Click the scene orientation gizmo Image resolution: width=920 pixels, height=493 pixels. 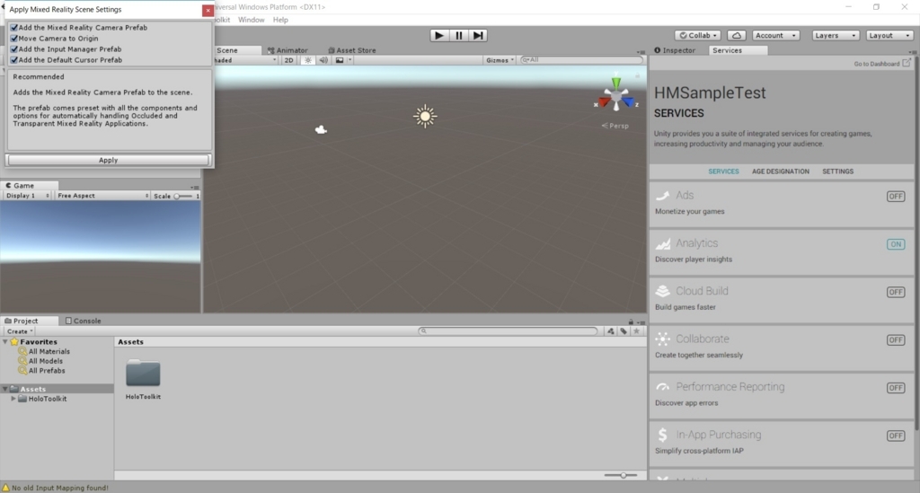pos(616,95)
